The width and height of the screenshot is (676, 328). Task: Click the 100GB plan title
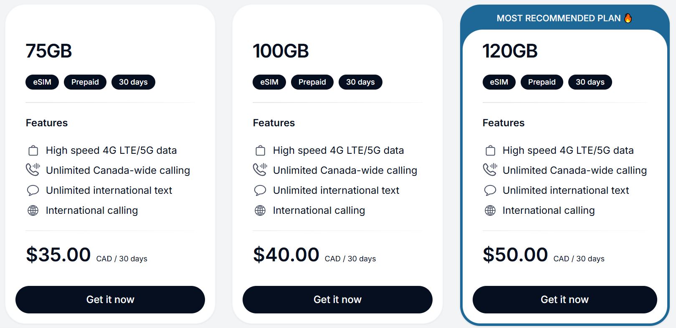tap(281, 51)
